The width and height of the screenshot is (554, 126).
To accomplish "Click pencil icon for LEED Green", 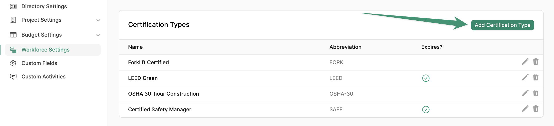I will pyautogui.click(x=525, y=77).
